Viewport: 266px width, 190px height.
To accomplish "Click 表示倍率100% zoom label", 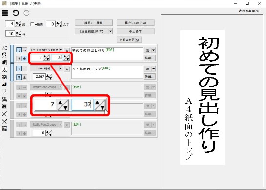I will (x=249, y=11).
